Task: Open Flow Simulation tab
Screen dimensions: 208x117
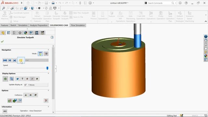Action: 78,25
